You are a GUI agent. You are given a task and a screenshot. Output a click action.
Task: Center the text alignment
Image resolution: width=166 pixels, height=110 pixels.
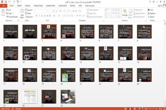pos(67,16)
